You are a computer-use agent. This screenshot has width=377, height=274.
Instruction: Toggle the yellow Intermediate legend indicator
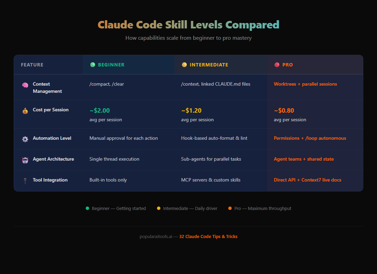(159, 208)
